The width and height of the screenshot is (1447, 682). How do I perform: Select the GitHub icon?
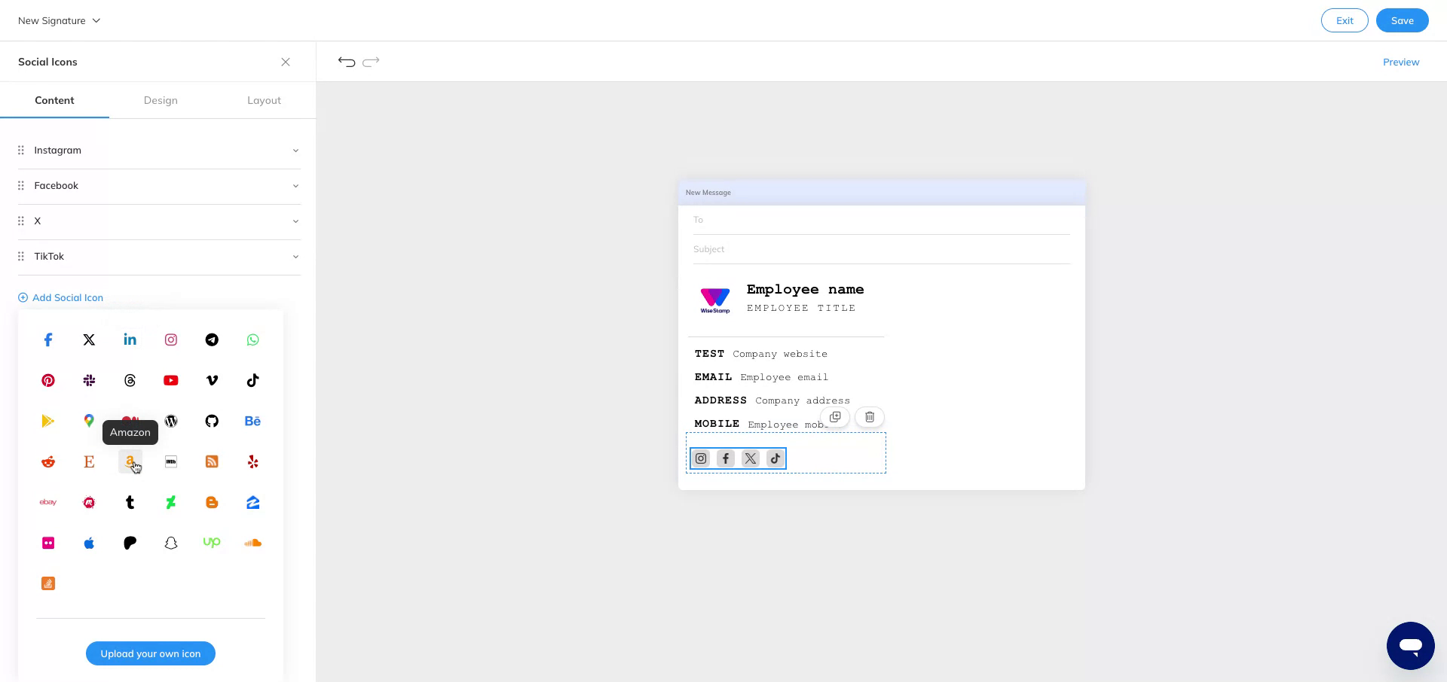[x=212, y=421]
